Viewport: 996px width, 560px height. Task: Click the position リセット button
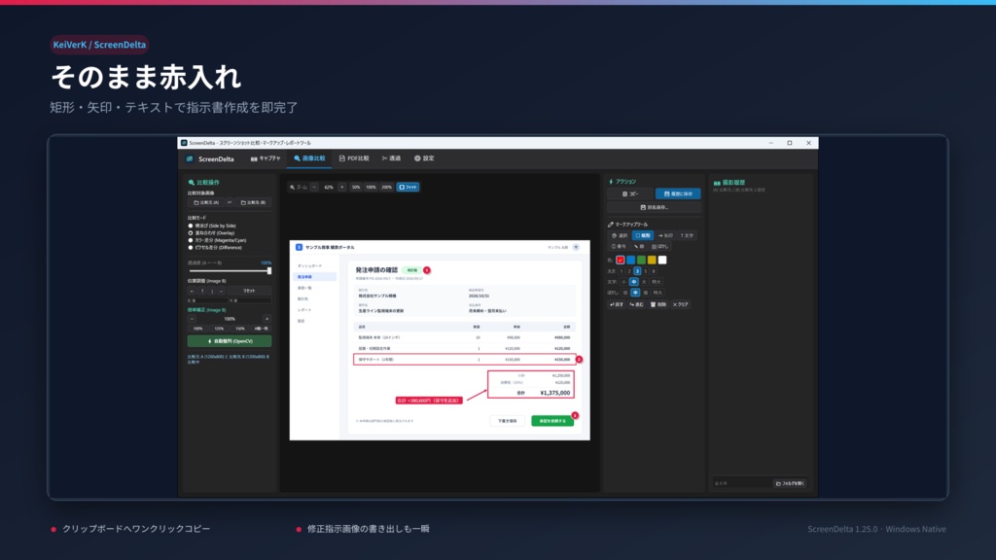(249, 291)
